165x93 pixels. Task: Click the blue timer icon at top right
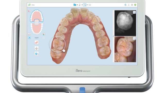[x=126, y=5]
